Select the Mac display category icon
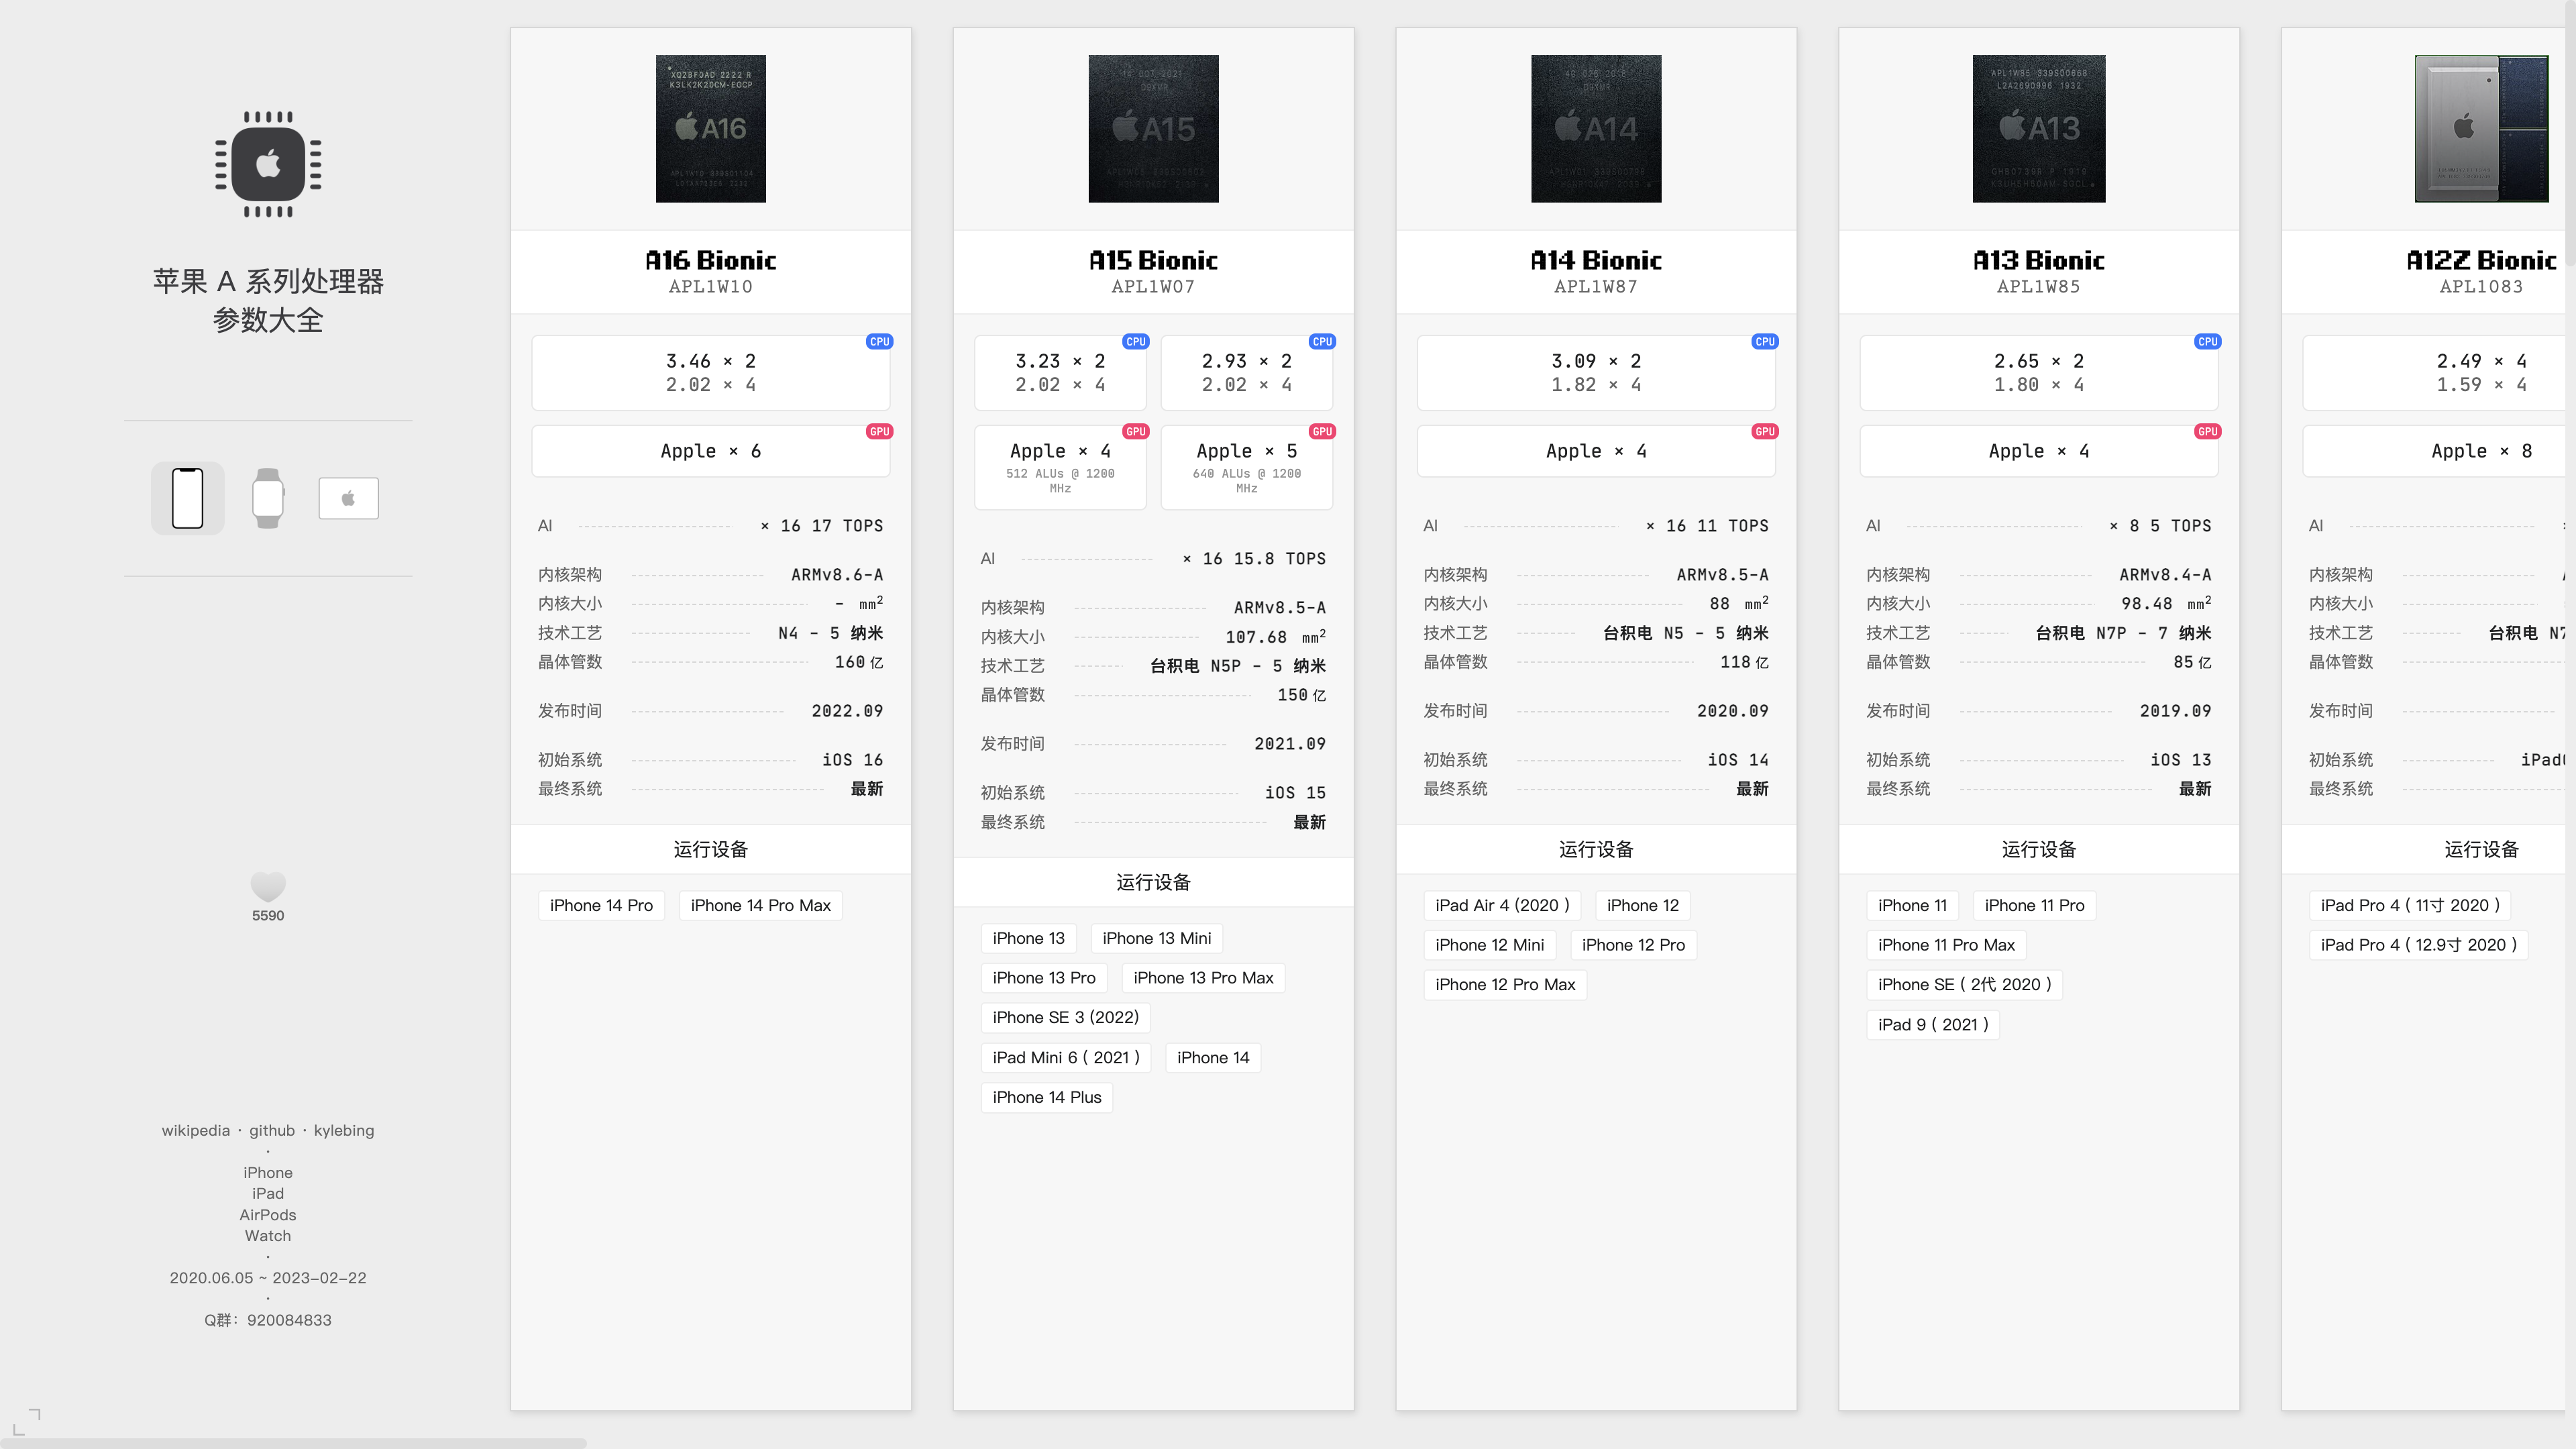Image resolution: width=2576 pixels, height=1449 pixels. [348, 498]
